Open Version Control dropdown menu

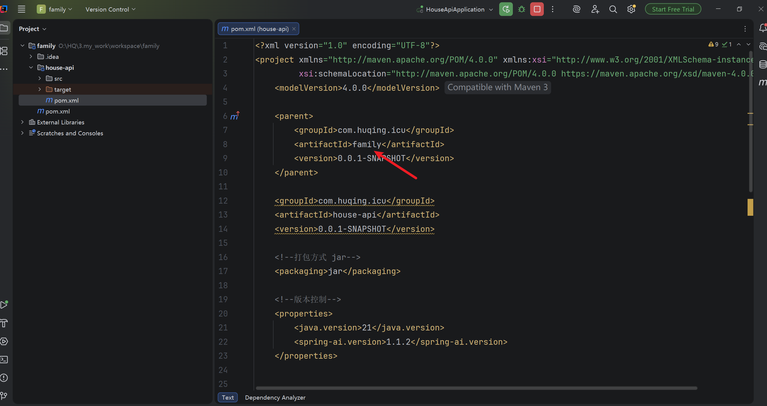111,9
